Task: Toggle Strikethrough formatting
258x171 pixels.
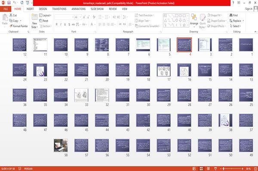Action: click(73, 24)
